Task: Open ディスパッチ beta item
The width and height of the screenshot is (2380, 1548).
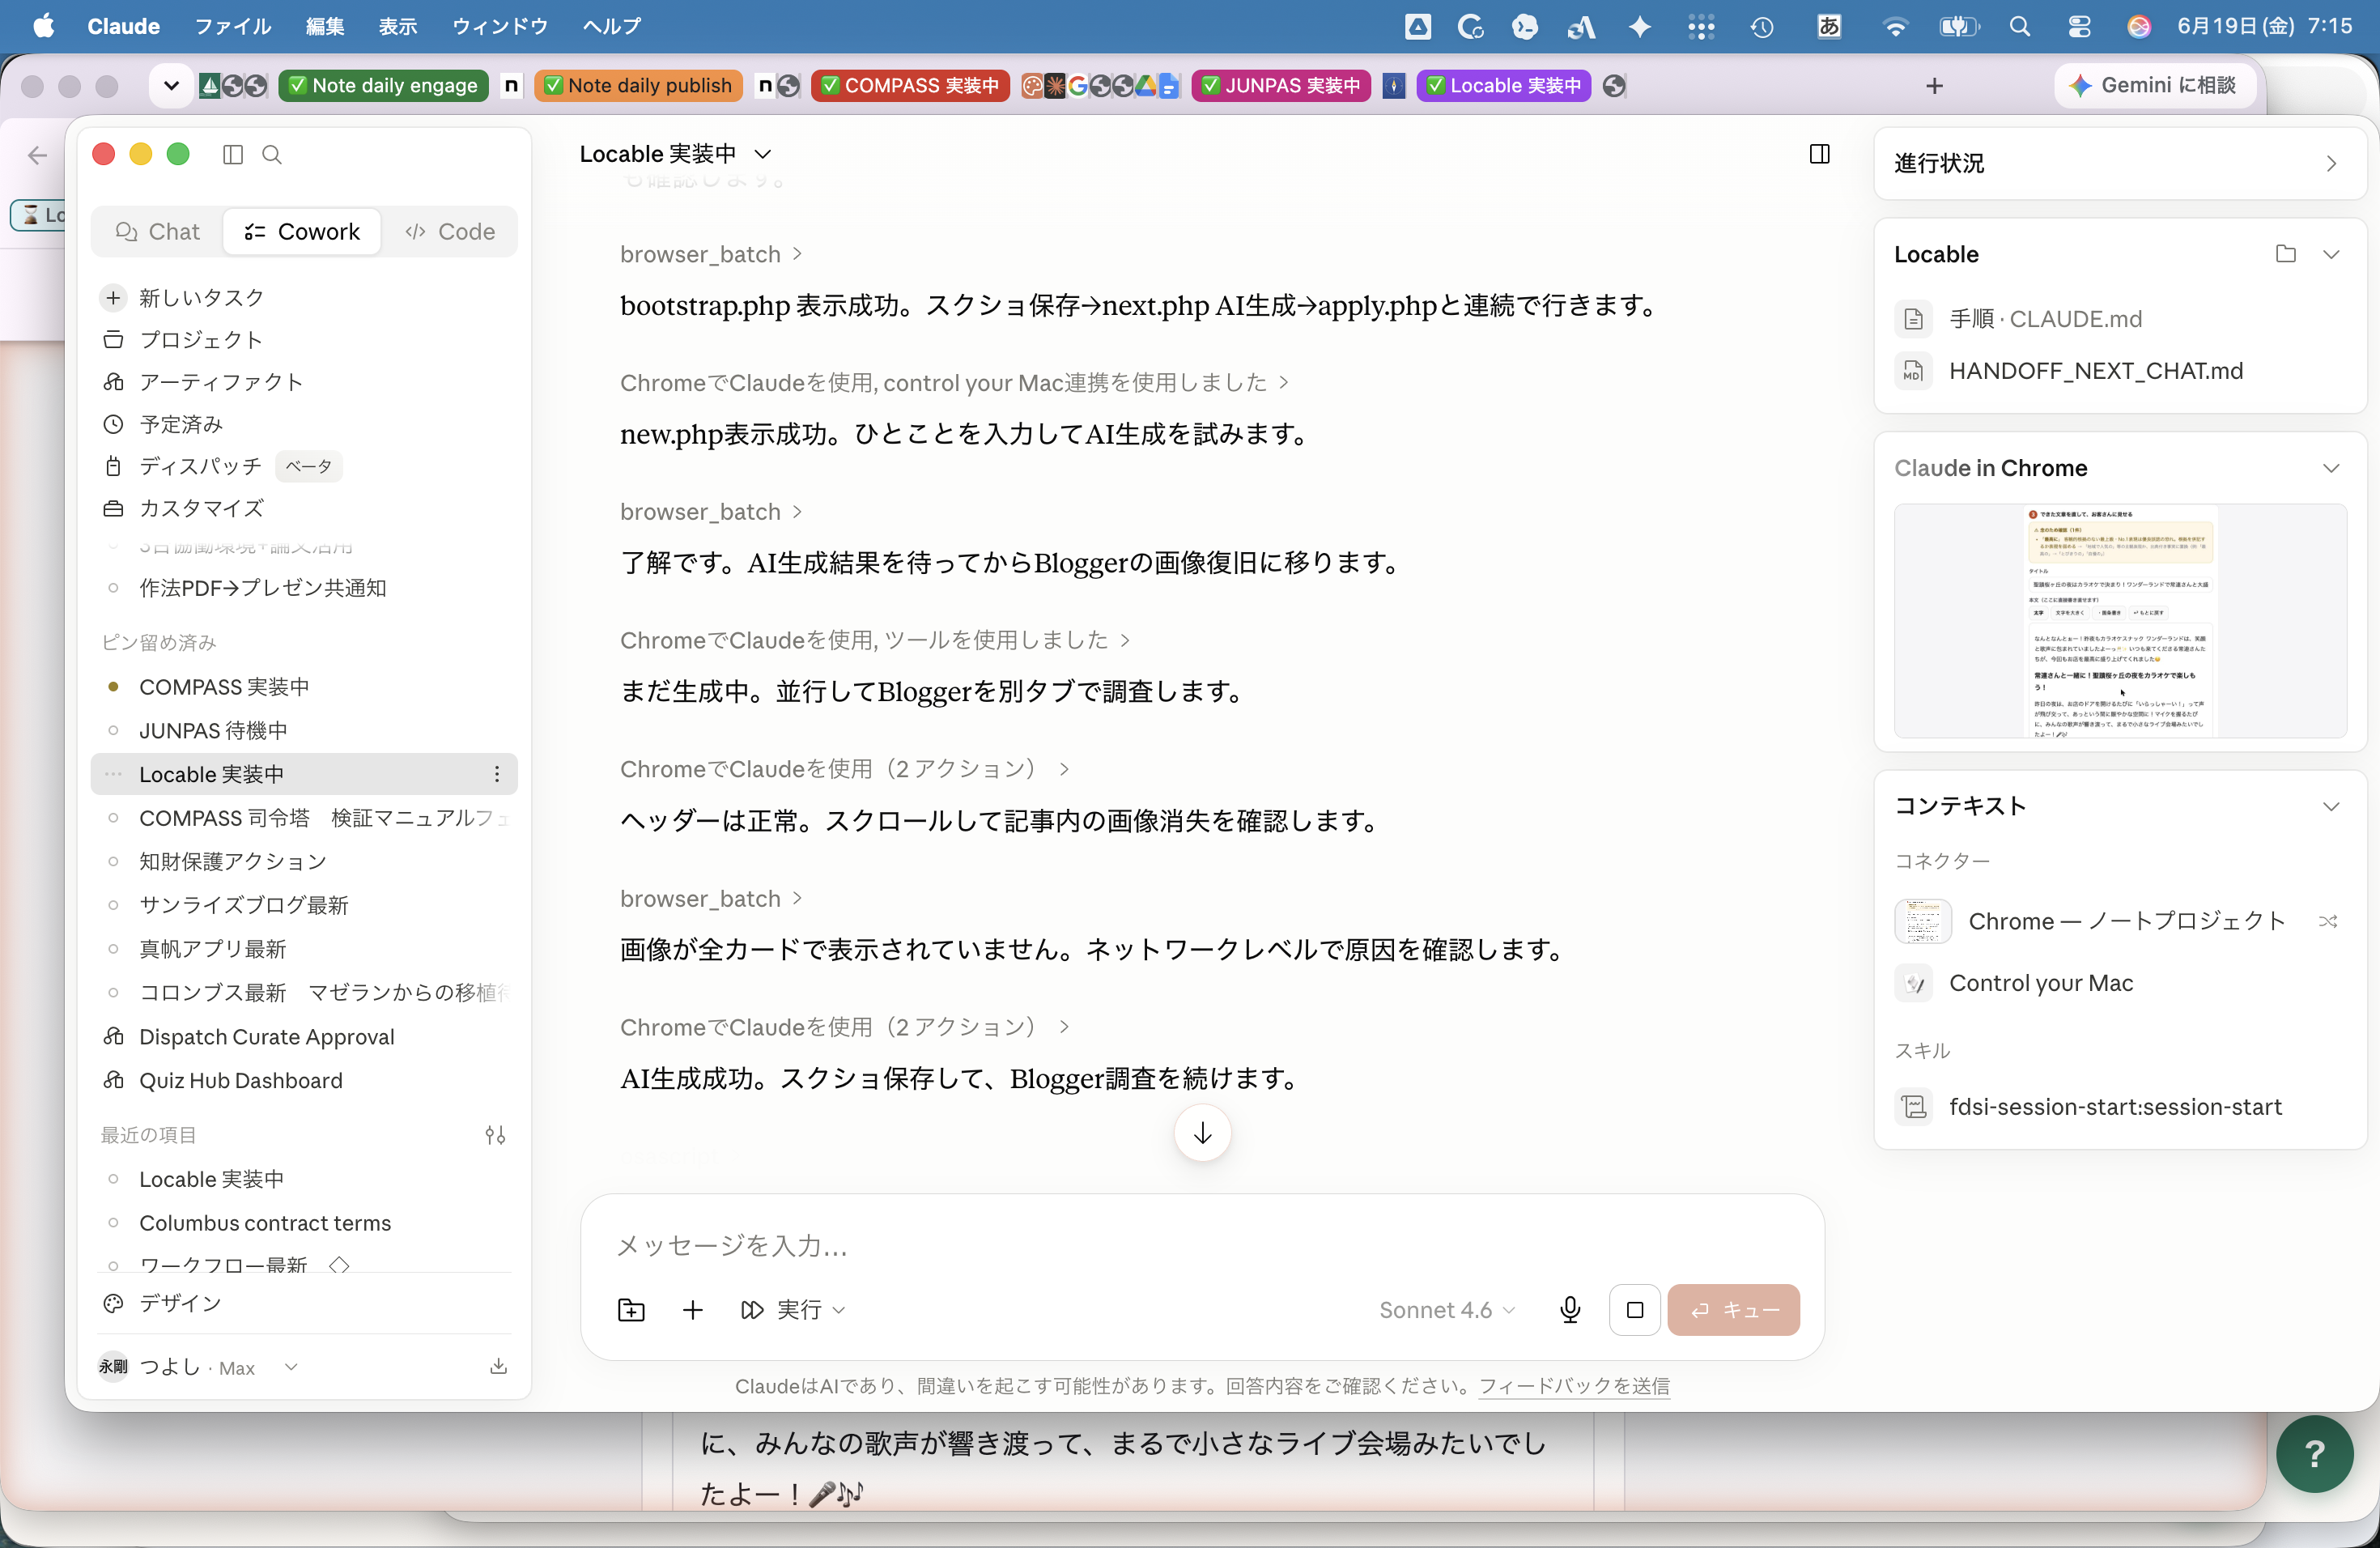Action: pos(220,466)
